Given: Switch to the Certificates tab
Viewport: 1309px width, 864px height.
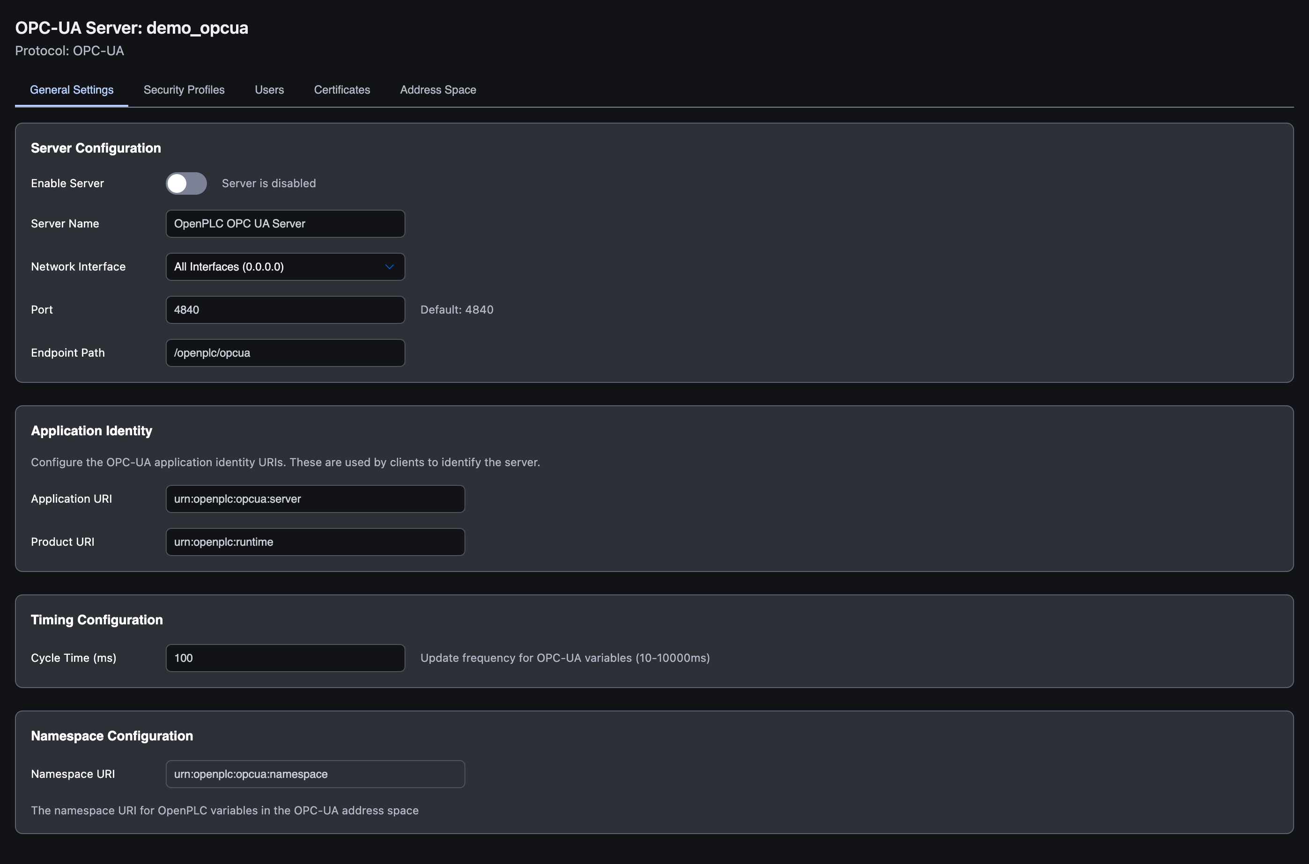Looking at the screenshot, I should pos(342,90).
